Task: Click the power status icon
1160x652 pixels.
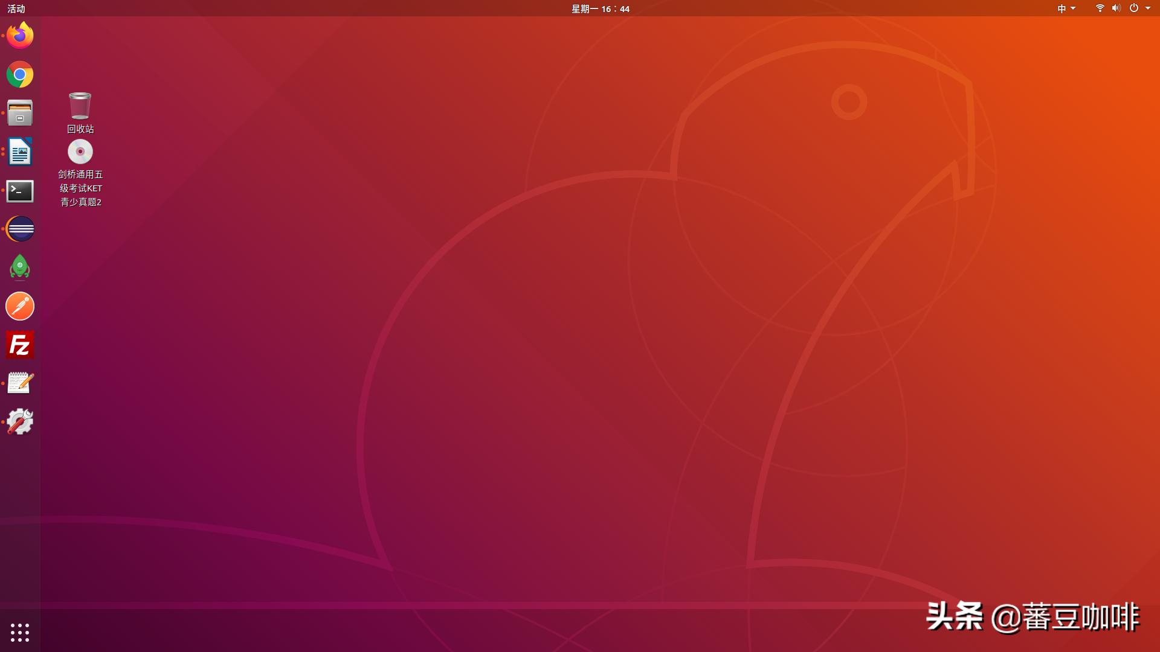Action: pos(1134,8)
